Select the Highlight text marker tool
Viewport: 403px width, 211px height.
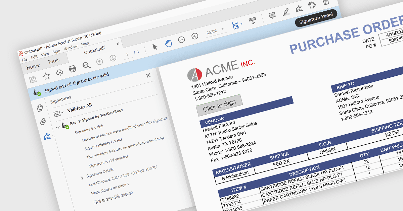tap(285, 12)
